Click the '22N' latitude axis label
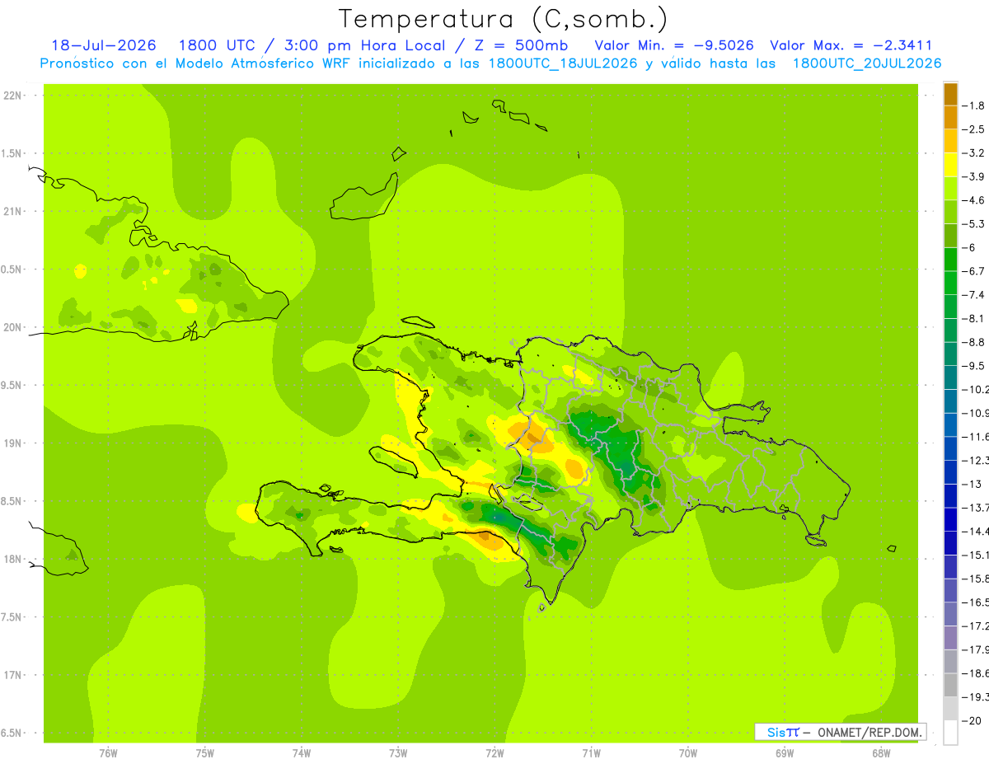Image resolution: width=989 pixels, height=764 pixels. coord(12,96)
